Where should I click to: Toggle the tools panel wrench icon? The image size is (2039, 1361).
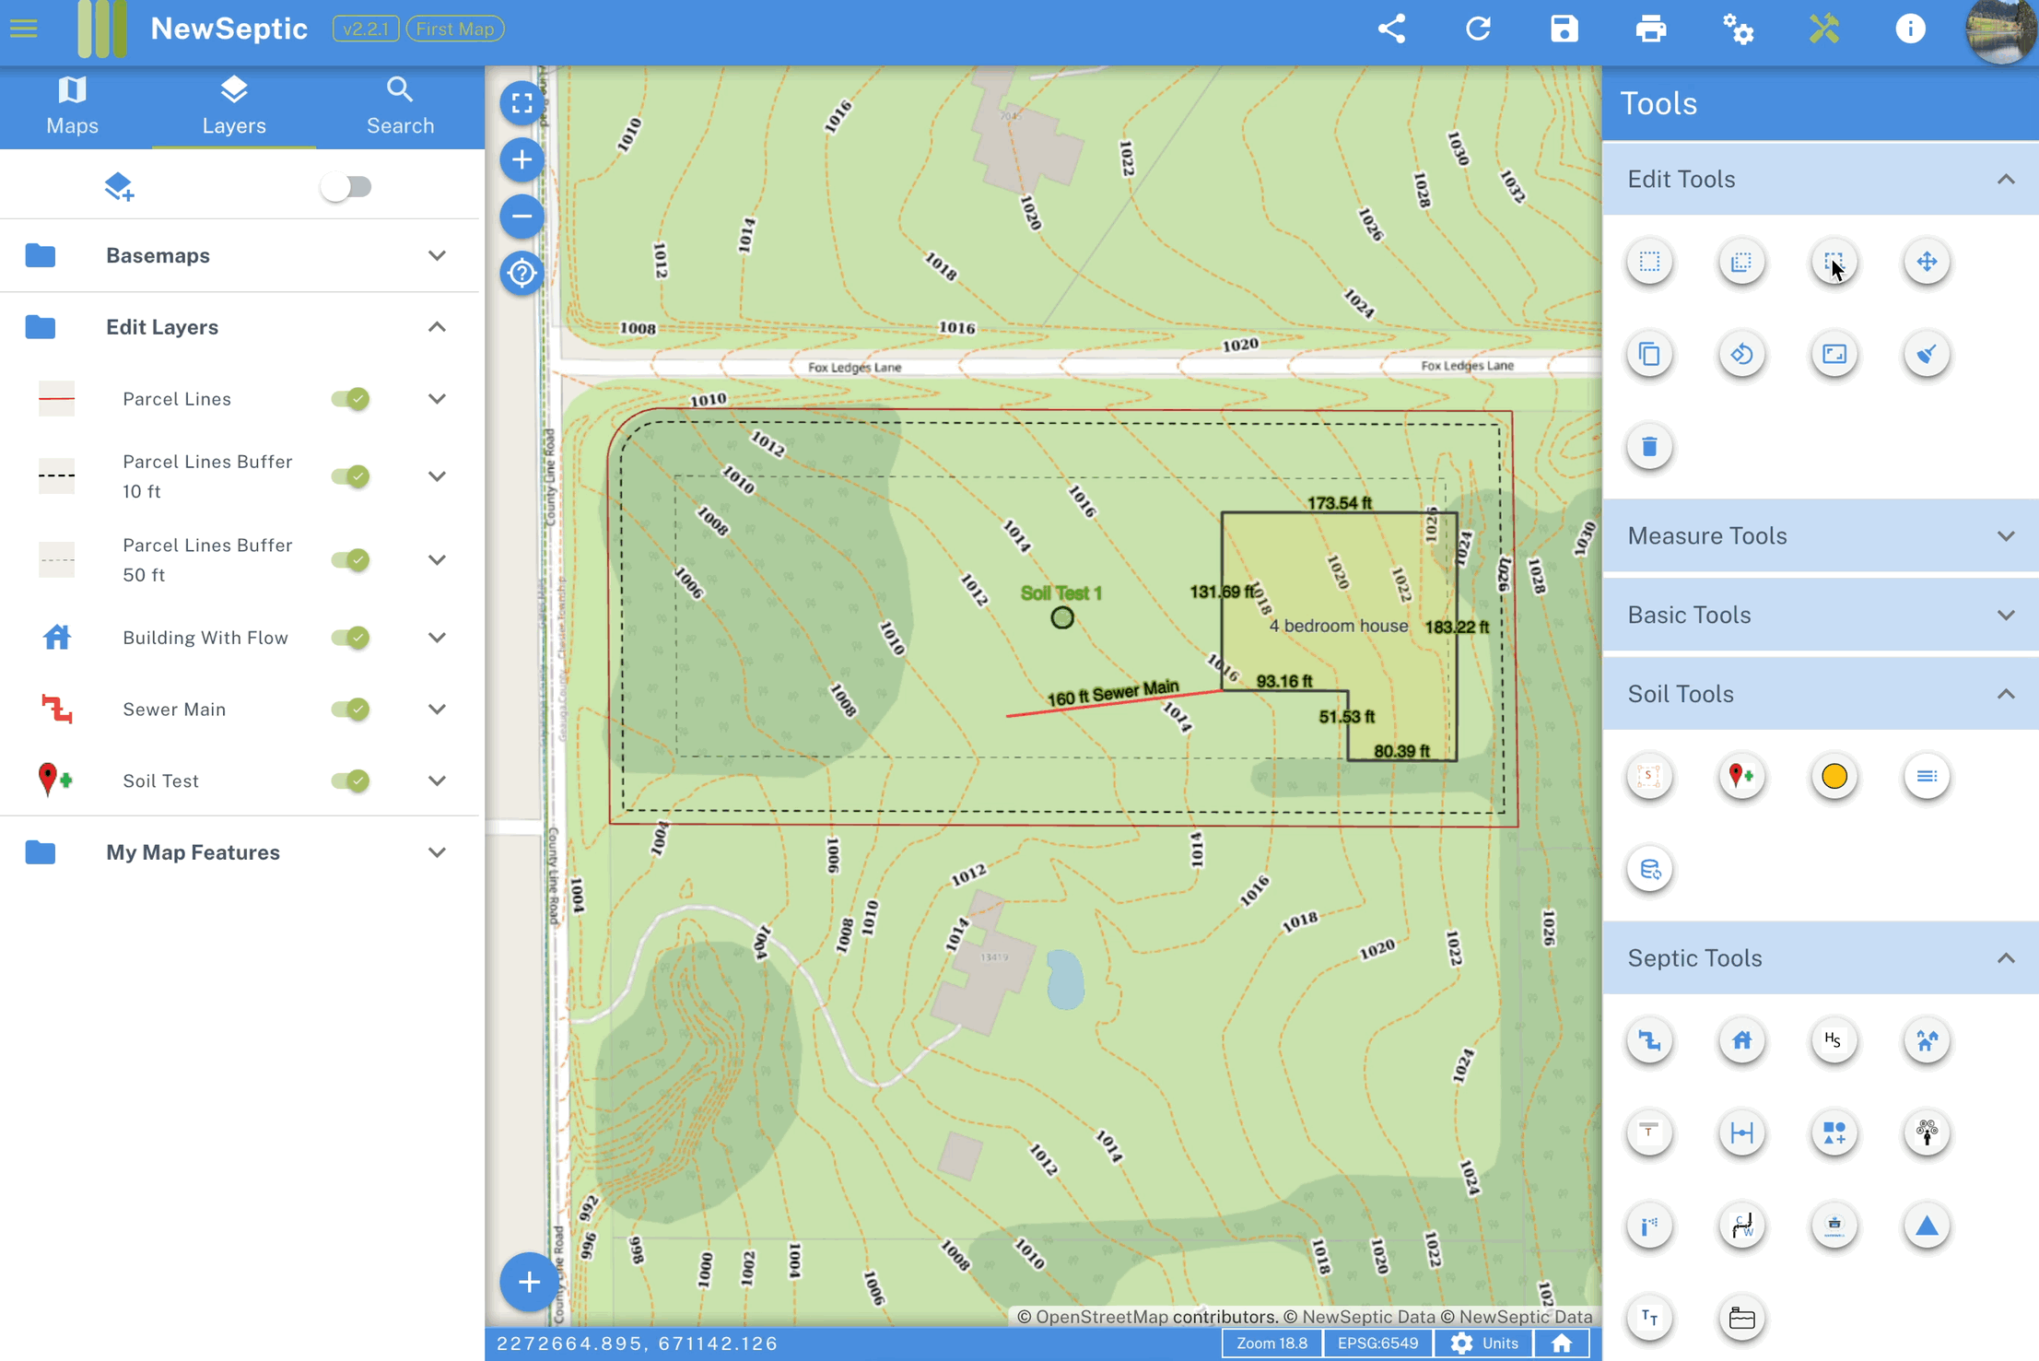(x=1823, y=29)
